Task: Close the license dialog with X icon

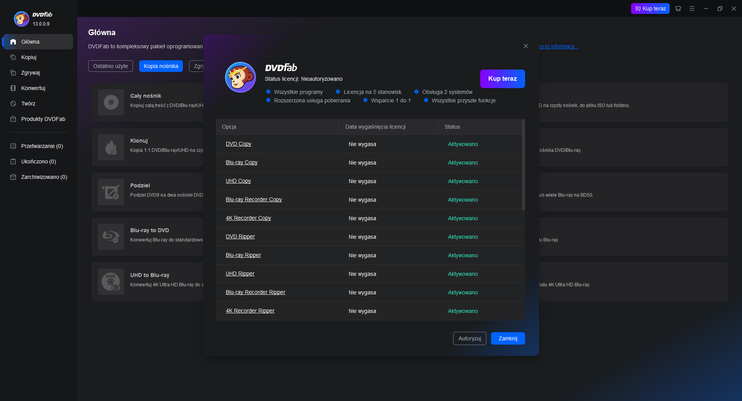Action: (x=526, y=46)
